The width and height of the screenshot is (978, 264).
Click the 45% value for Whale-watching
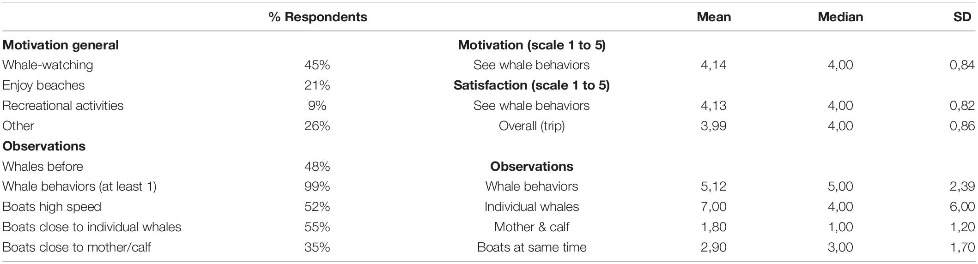coord(317,65)
